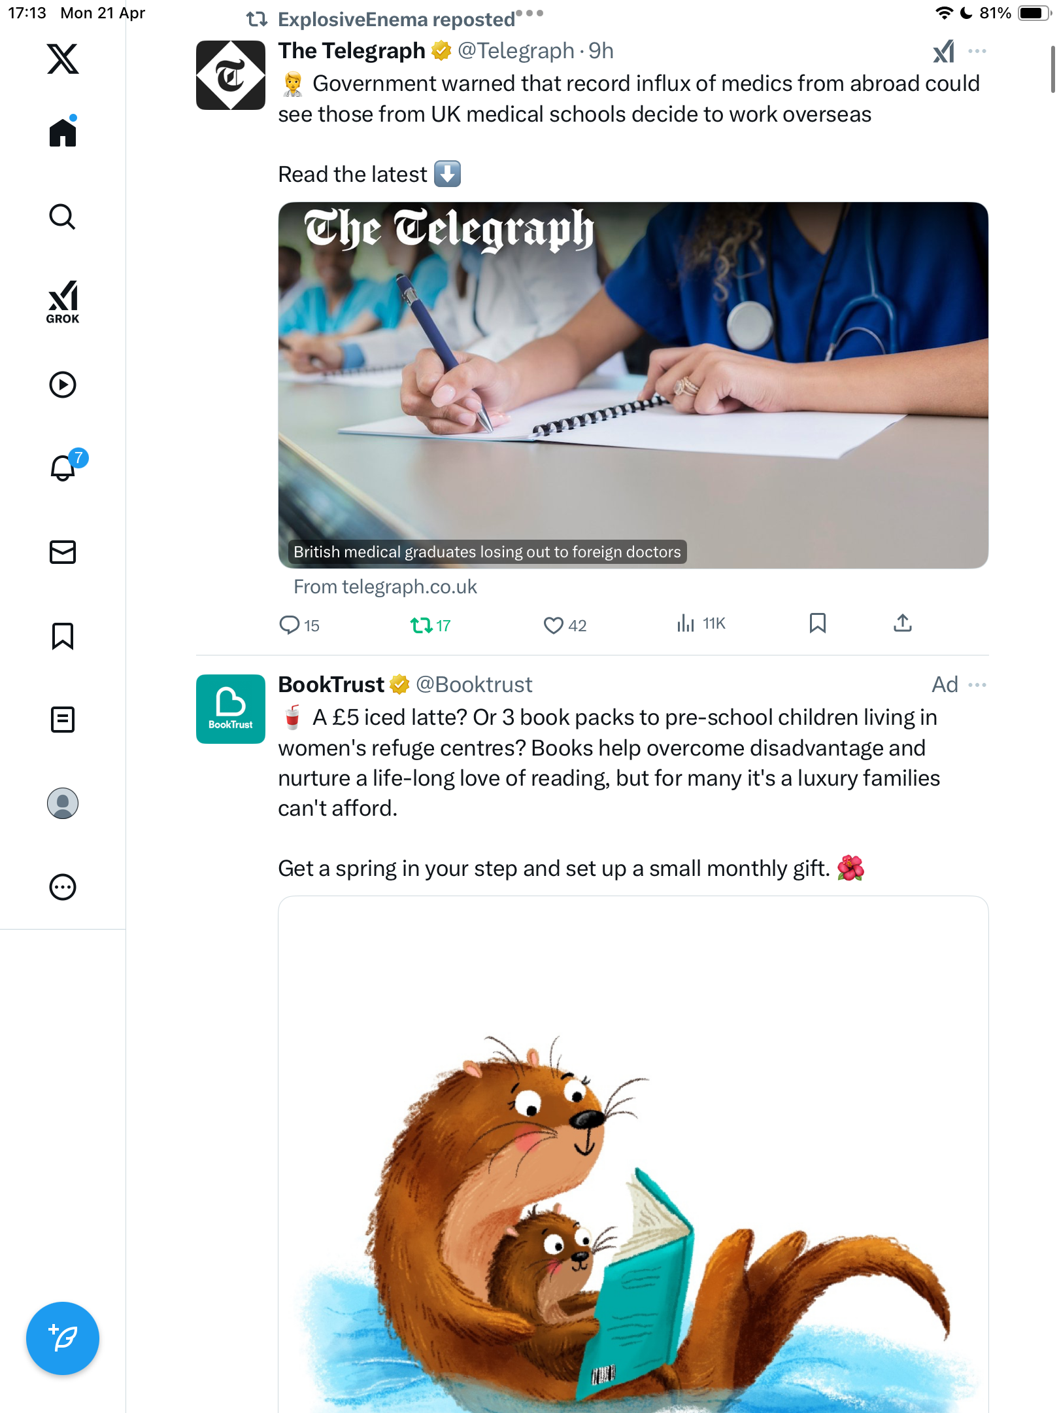This screenshot has width=1059, height=1413.
Task: Open Bookmarks in the sidebar
Action: [63, 636]
